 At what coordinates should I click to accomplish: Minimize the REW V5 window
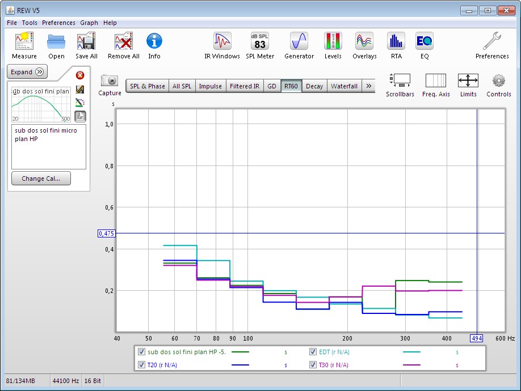click(469, 10)
